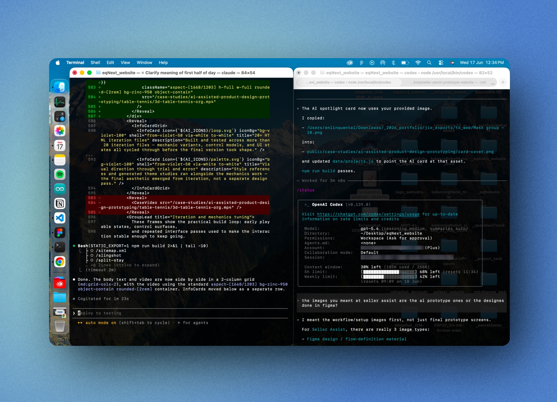This screenshot has width=557, height=402.
Task: Click the Weekly limit progress bar
Action: tap(389, 277)
